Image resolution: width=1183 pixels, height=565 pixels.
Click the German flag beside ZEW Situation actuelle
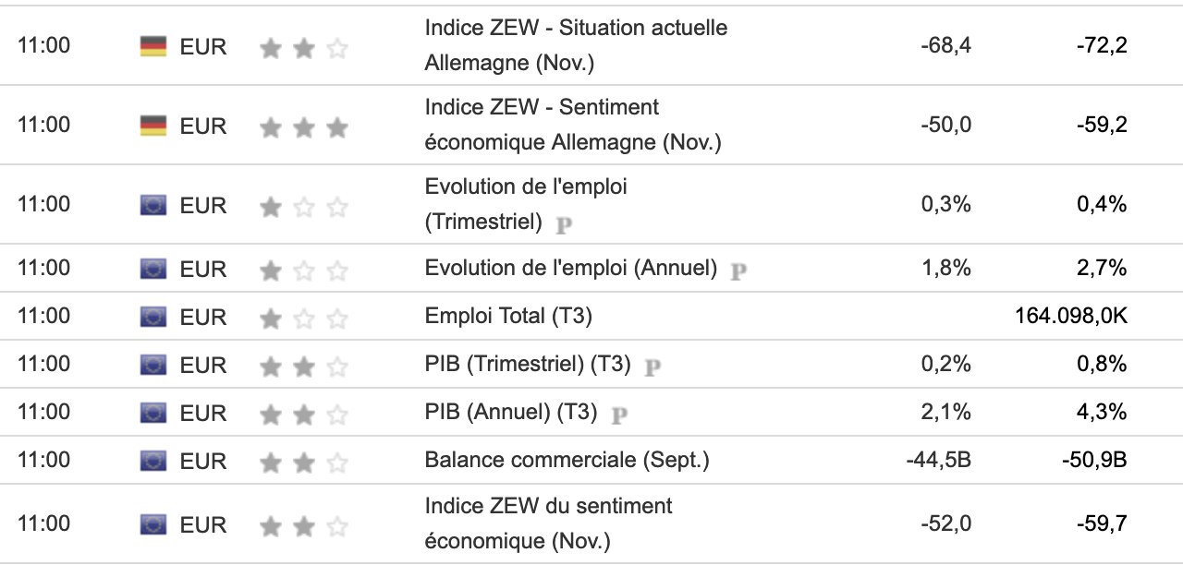152,46
